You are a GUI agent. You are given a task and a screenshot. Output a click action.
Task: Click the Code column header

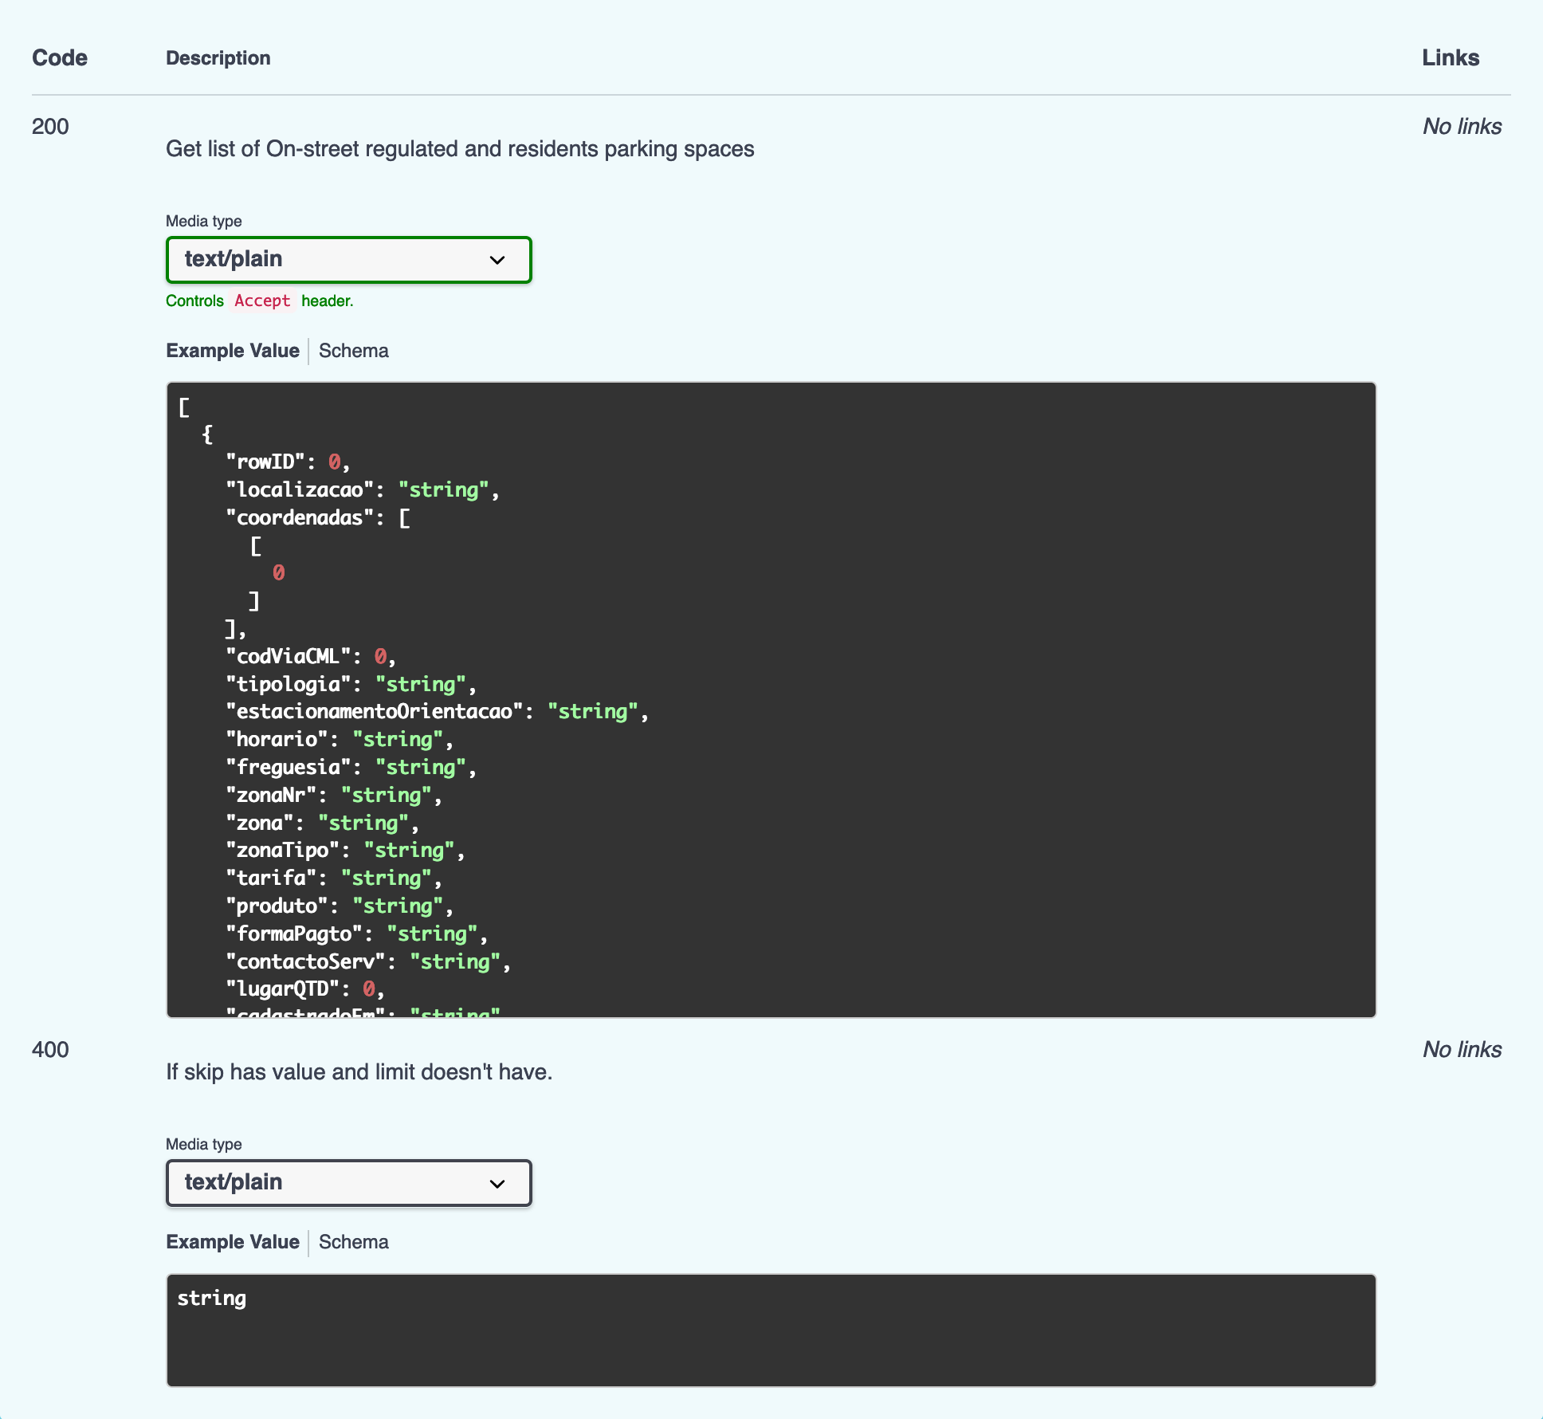(x=60, y=58)
